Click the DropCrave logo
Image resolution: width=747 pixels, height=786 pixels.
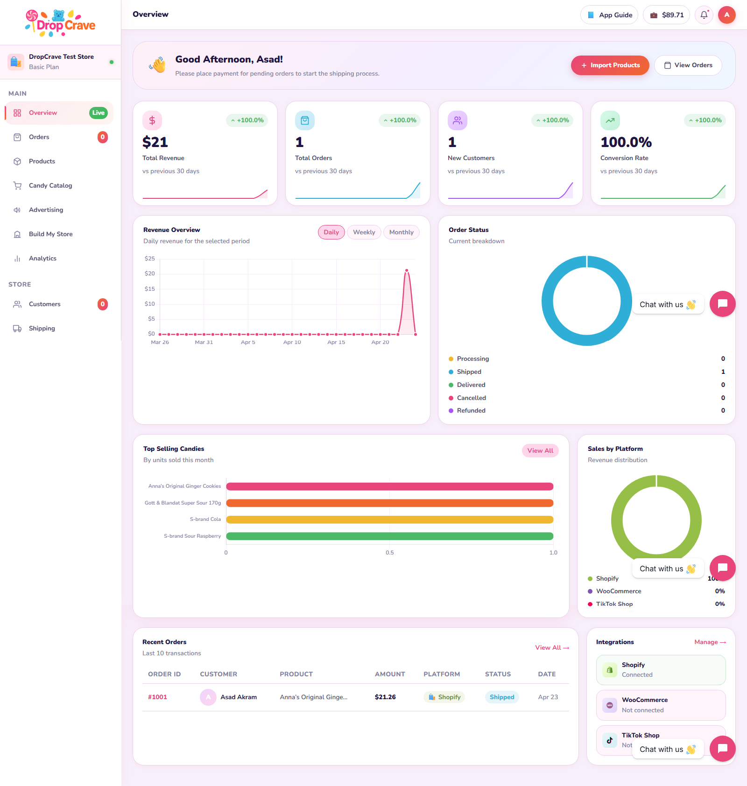(x=60, y=23)
